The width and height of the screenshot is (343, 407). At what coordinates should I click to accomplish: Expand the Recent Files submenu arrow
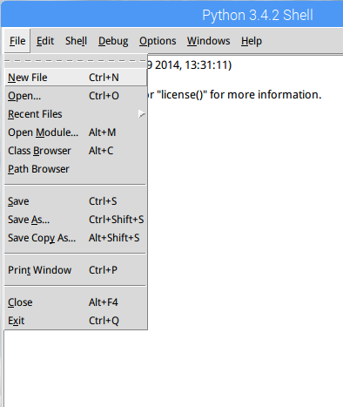point(142,114)
